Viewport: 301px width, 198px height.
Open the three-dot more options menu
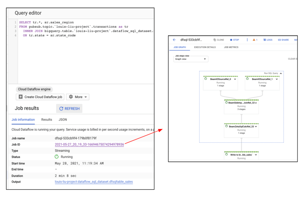click(x=247, y=40)
